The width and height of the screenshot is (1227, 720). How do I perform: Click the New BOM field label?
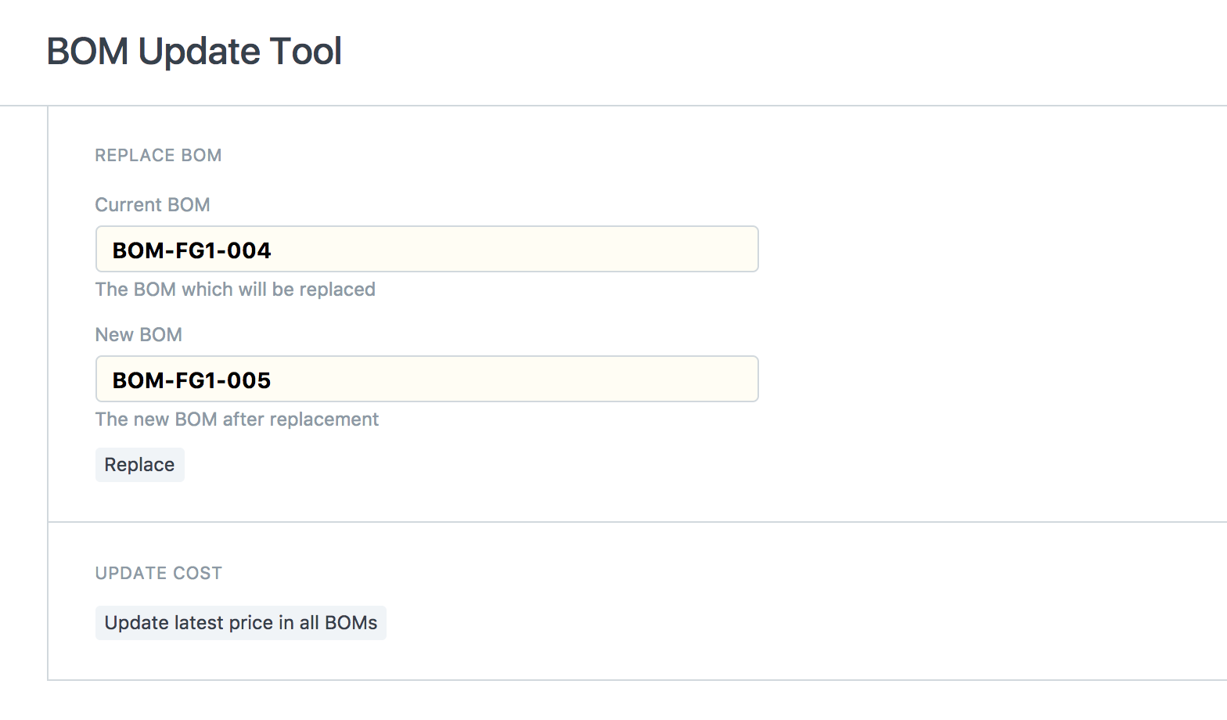pos(139,334)
